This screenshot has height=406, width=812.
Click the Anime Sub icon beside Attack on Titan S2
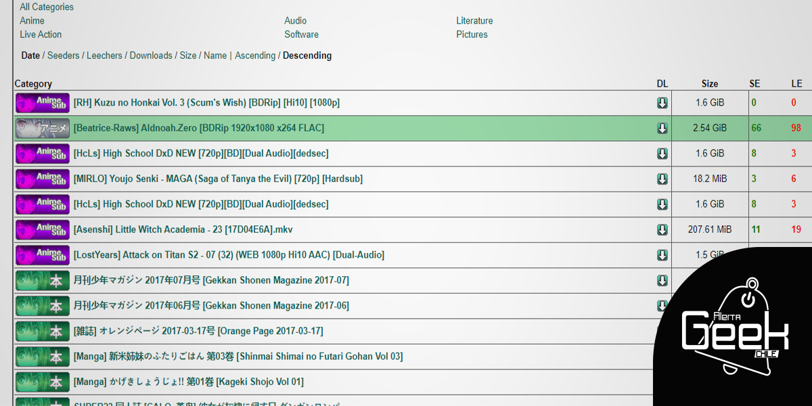coord(43,255)
